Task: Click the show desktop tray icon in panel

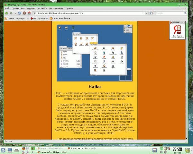Action: (x=17, y=150)
